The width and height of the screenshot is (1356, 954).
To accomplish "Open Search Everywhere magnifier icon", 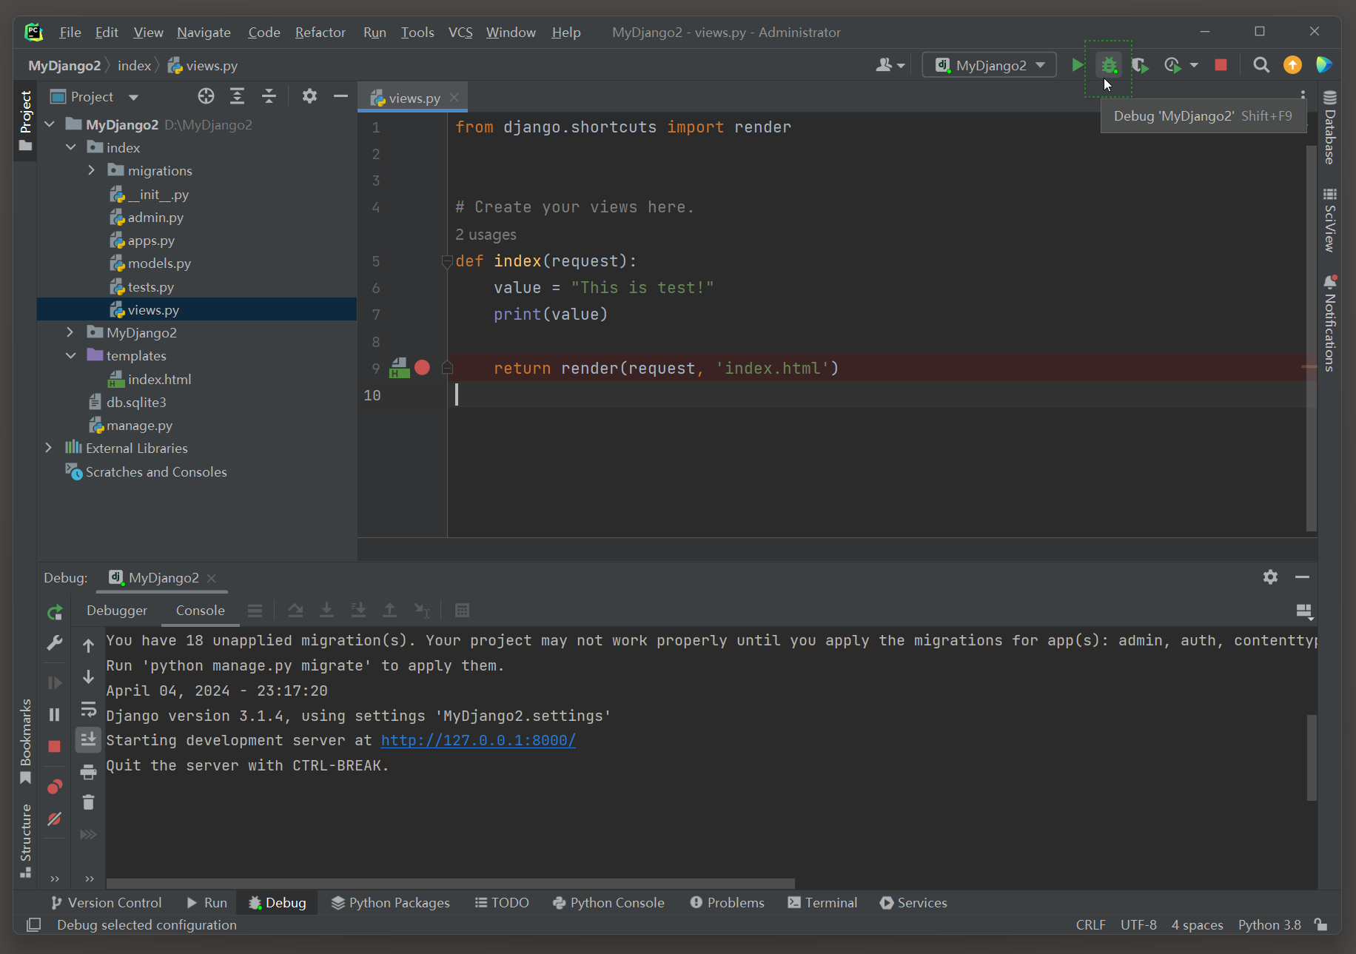I will tap(1261, 65).
